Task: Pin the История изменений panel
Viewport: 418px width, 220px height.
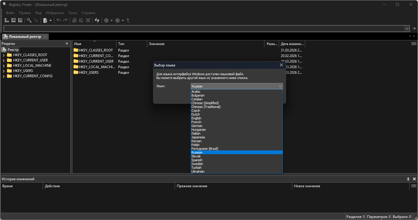Action: 408,179
